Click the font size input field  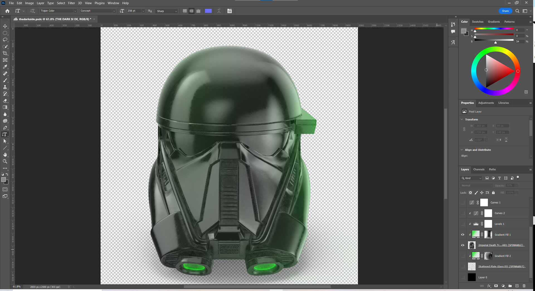134,11
